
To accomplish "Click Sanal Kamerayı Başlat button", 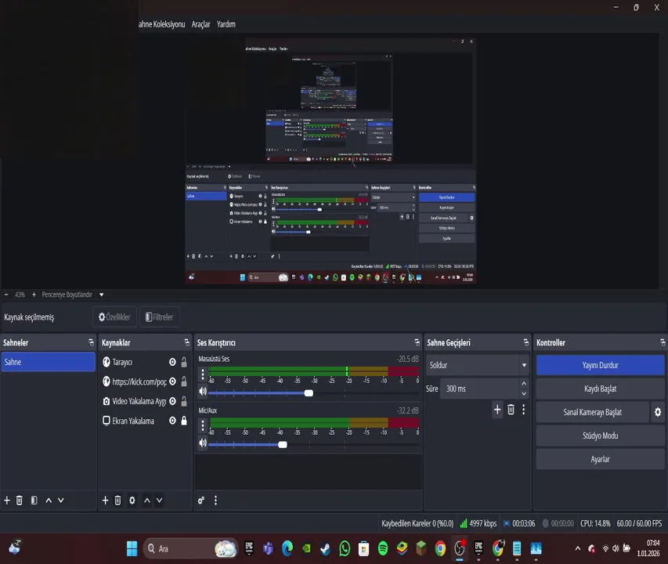I will click(x=593, y=412).
